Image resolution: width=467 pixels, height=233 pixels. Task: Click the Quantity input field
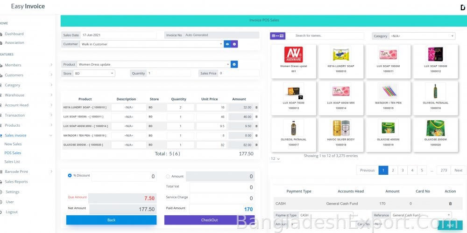coord(169,73)
